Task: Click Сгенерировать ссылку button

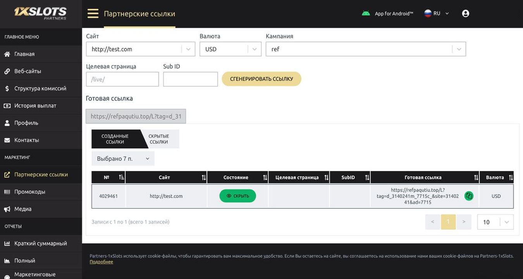Action: [x=261, y=79]
